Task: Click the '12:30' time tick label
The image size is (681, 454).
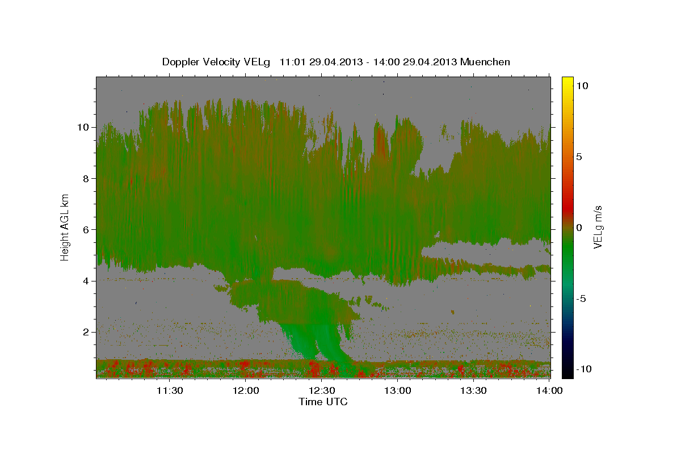Action: (x=322, y=390)
